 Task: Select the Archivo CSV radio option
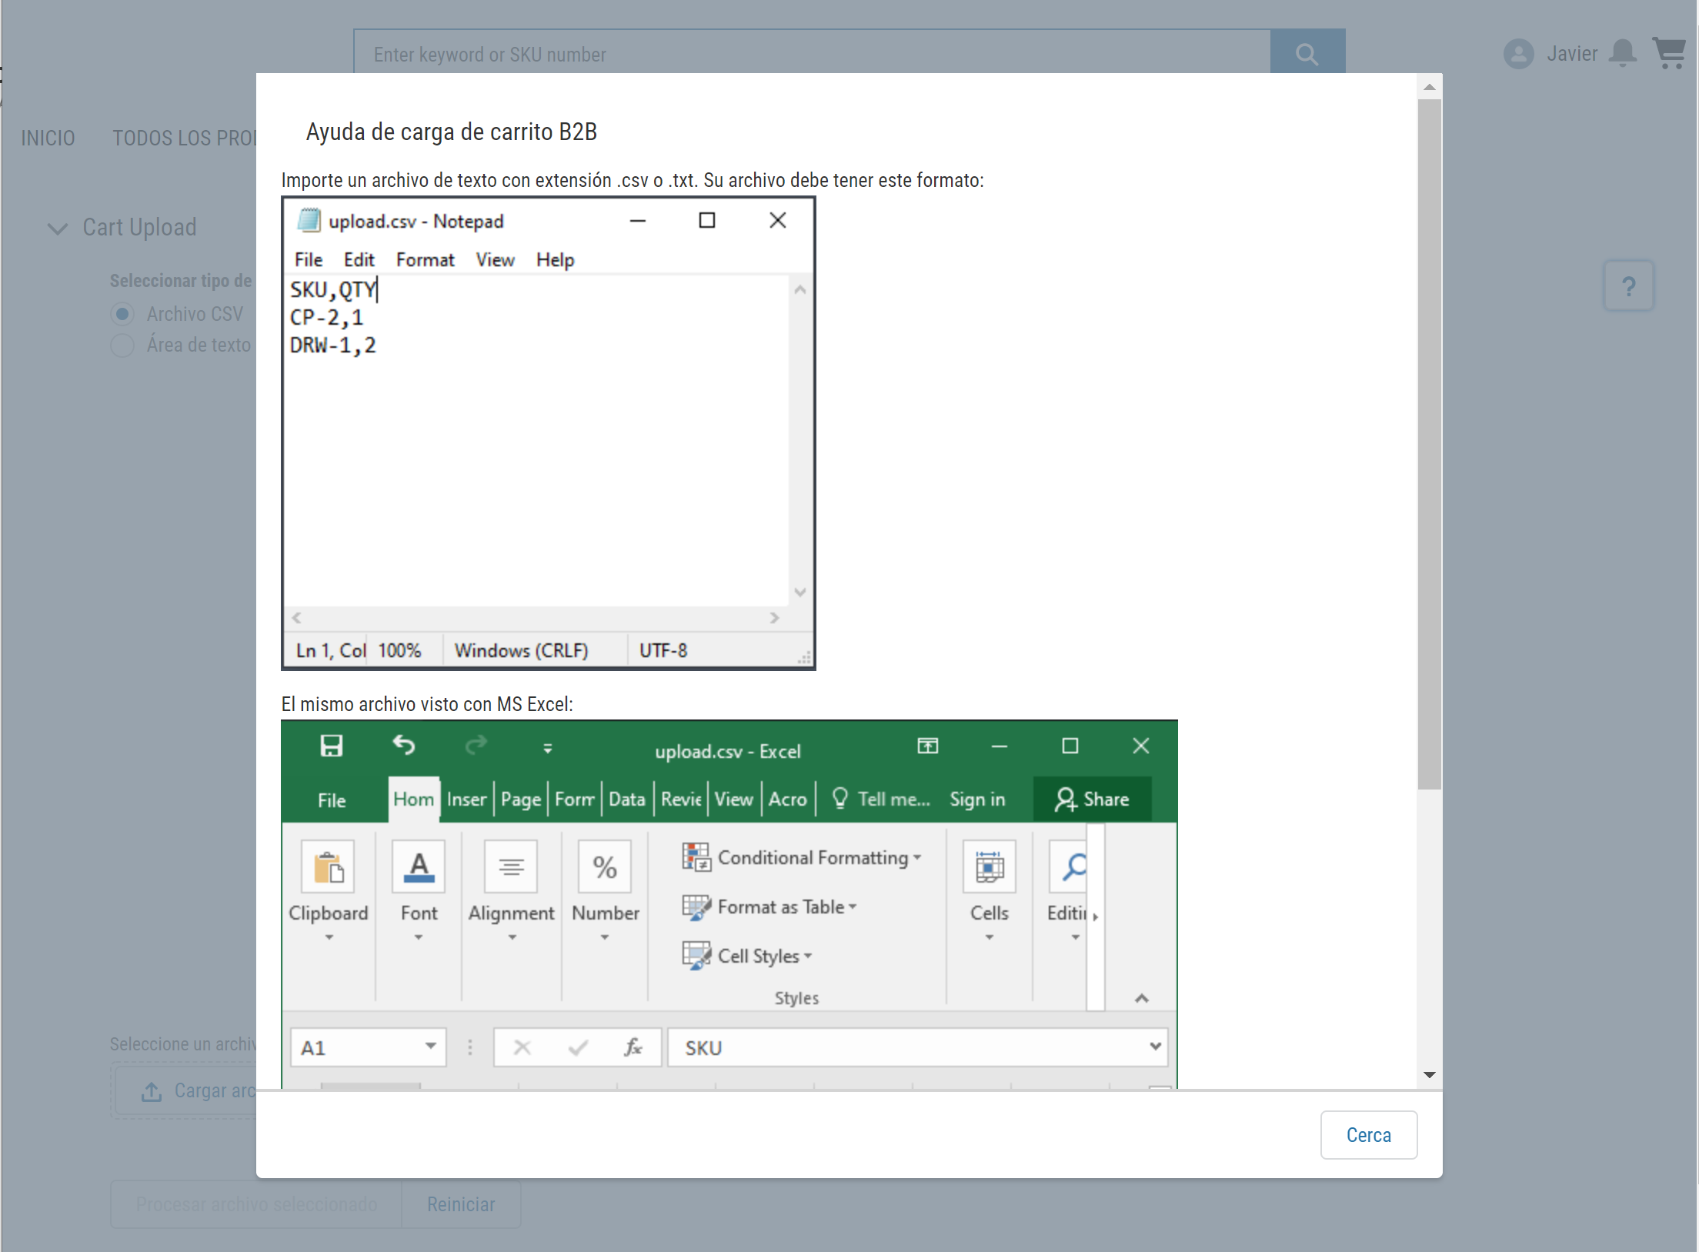(x=122, y=314)
